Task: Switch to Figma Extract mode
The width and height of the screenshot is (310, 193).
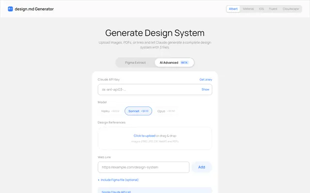Action: click(136, 63)
